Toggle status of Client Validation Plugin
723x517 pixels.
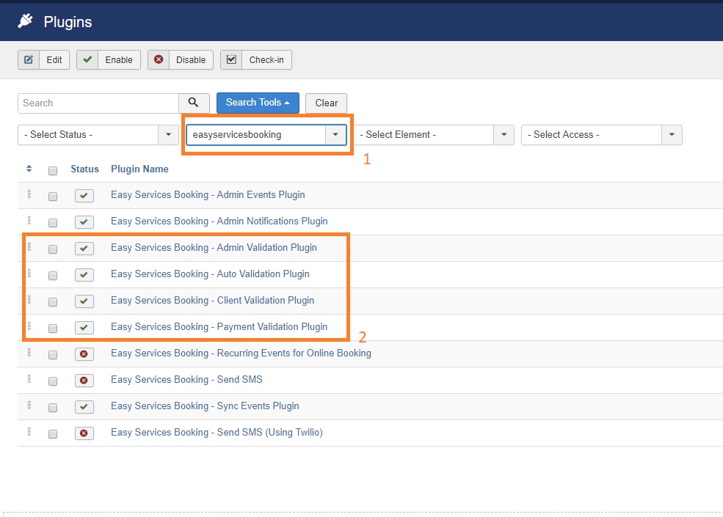84,301
